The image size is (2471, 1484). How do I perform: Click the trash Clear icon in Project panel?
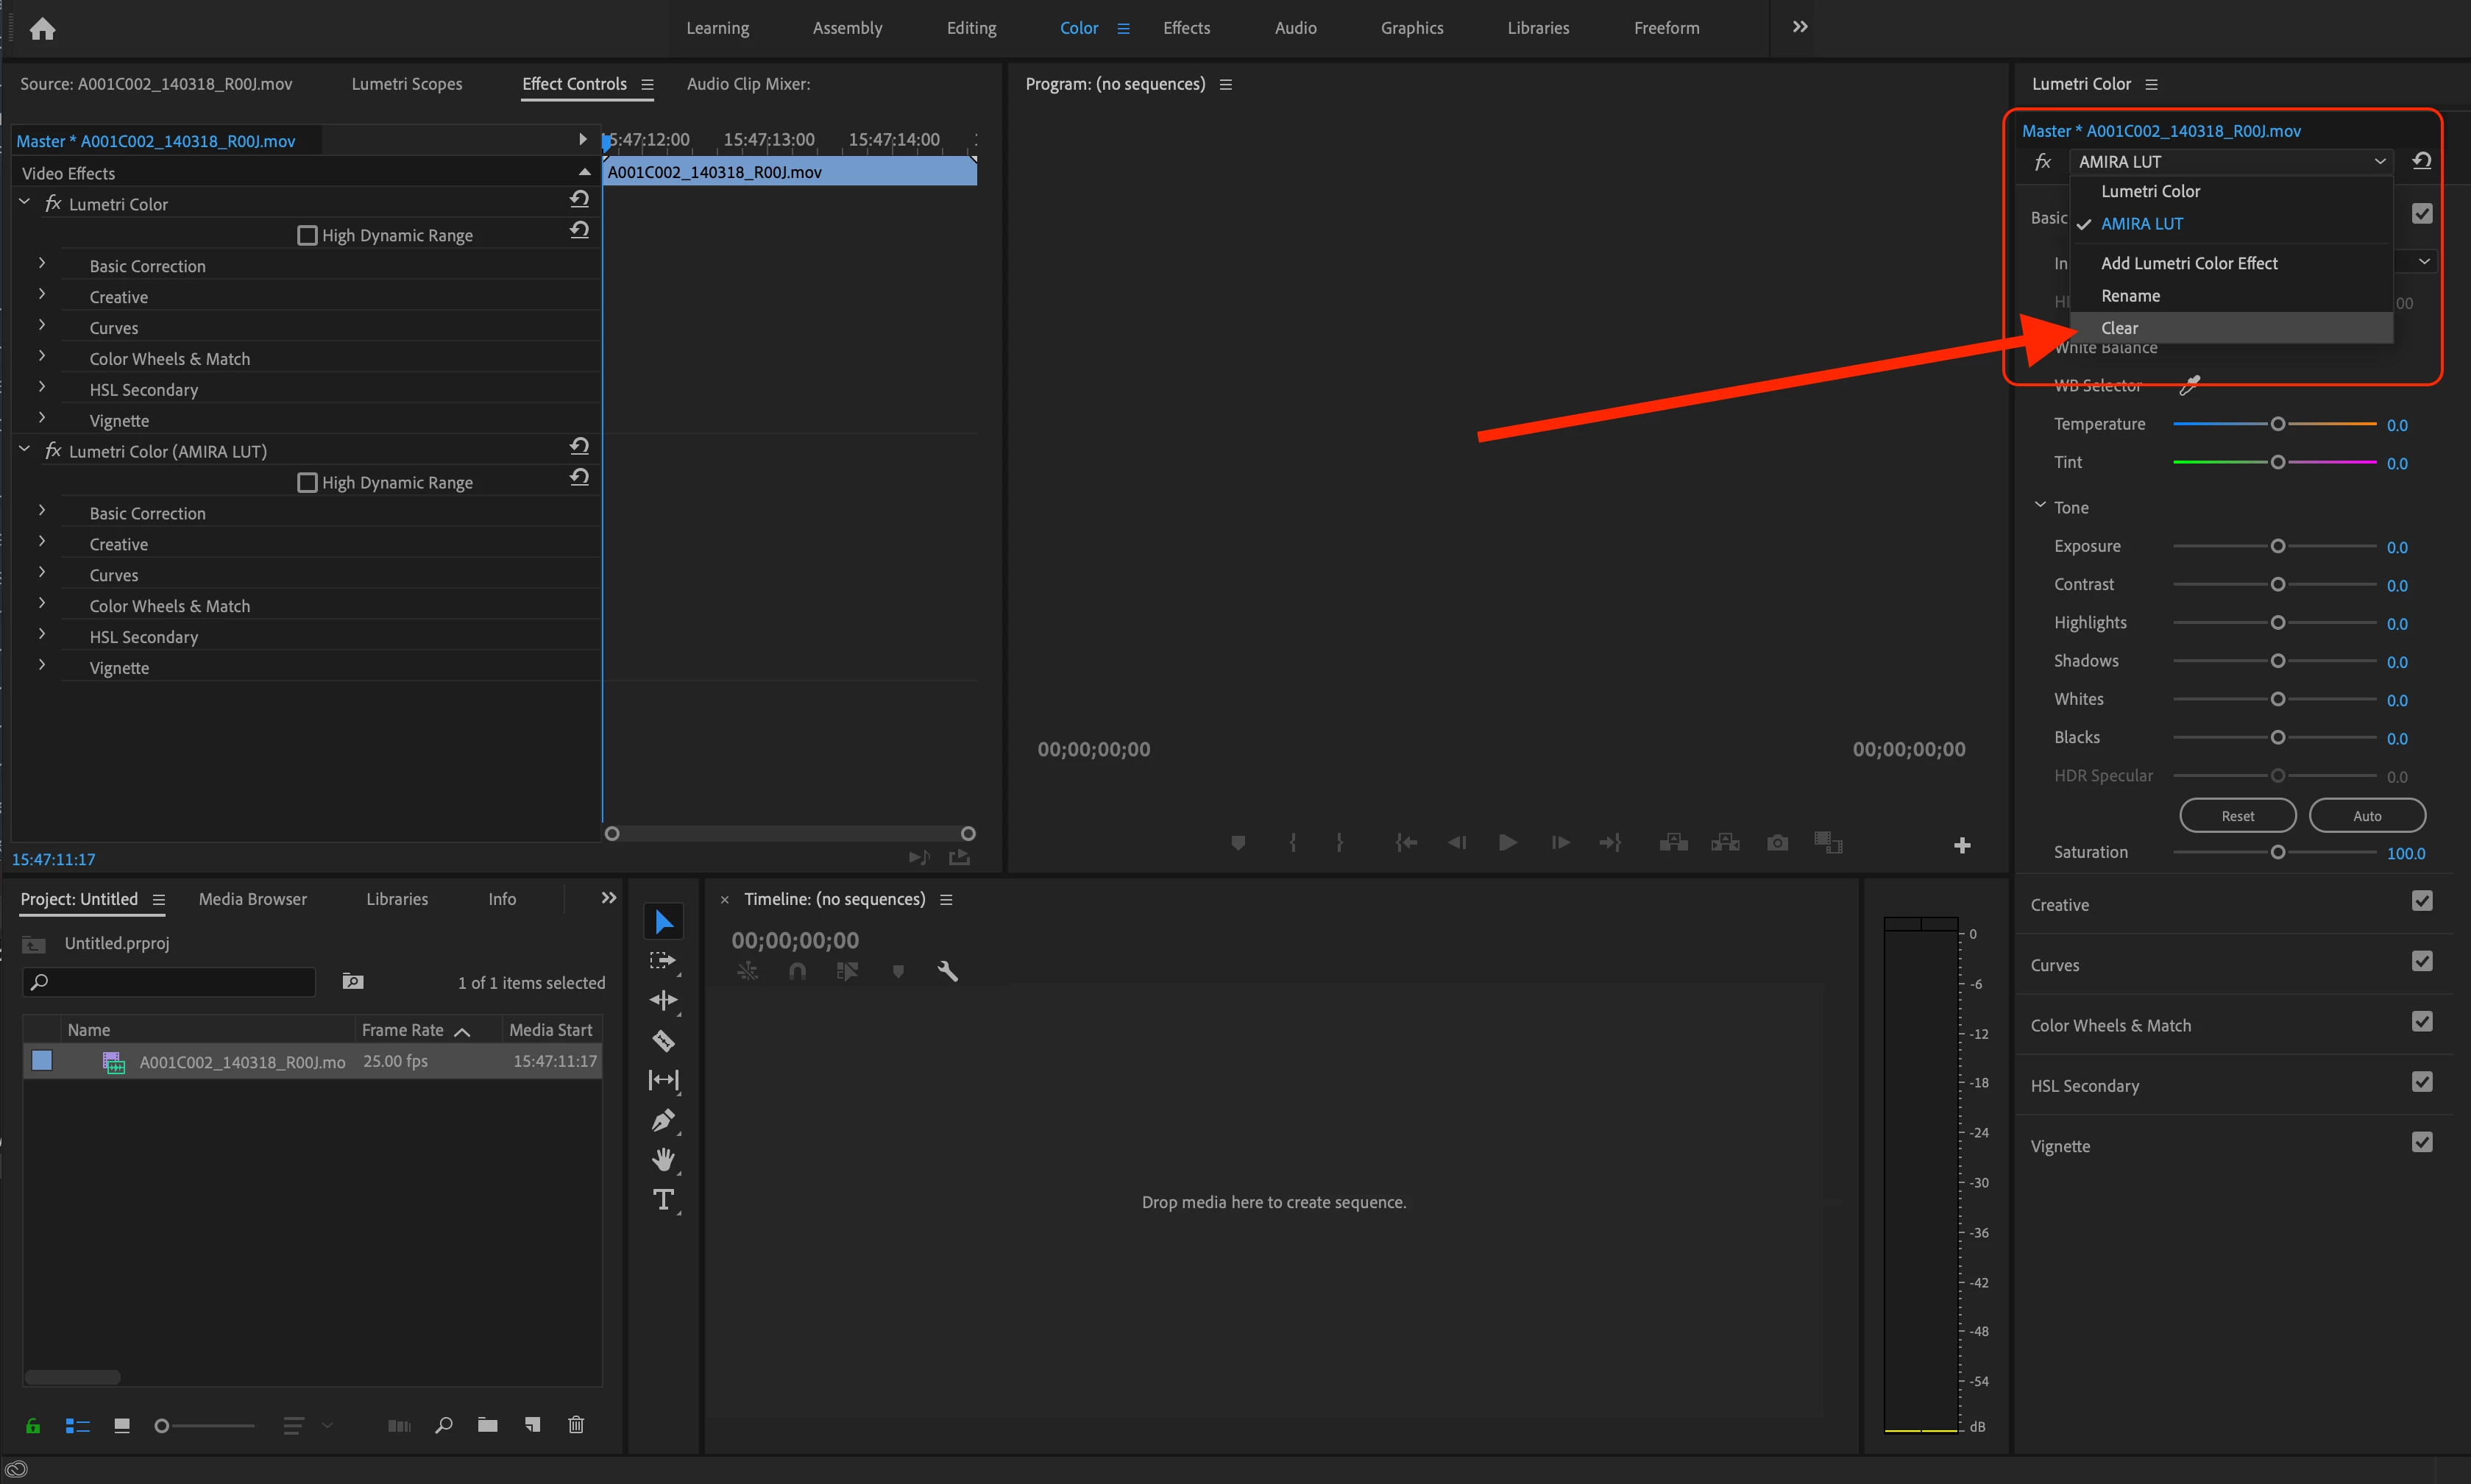576,1425
